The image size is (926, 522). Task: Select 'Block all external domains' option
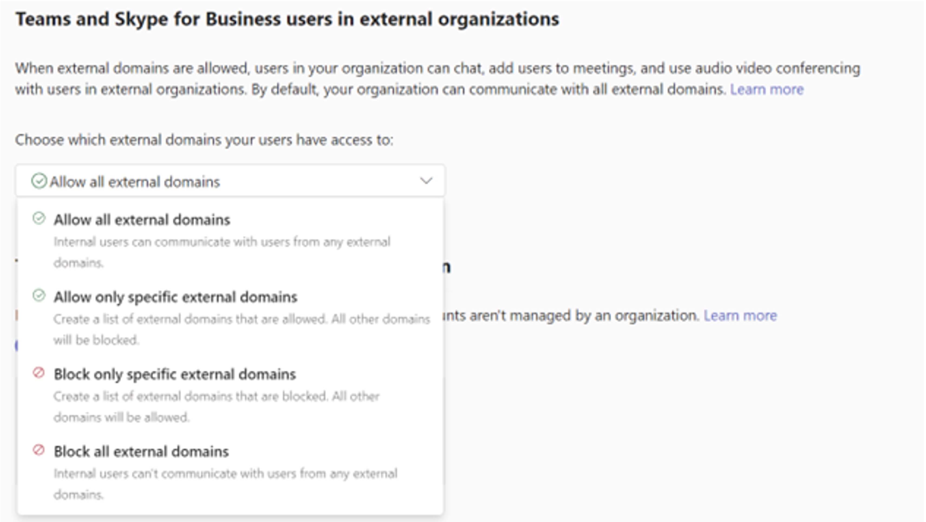141,452
